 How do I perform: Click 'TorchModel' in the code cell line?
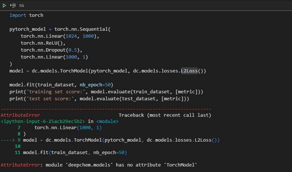pos(74,71)
